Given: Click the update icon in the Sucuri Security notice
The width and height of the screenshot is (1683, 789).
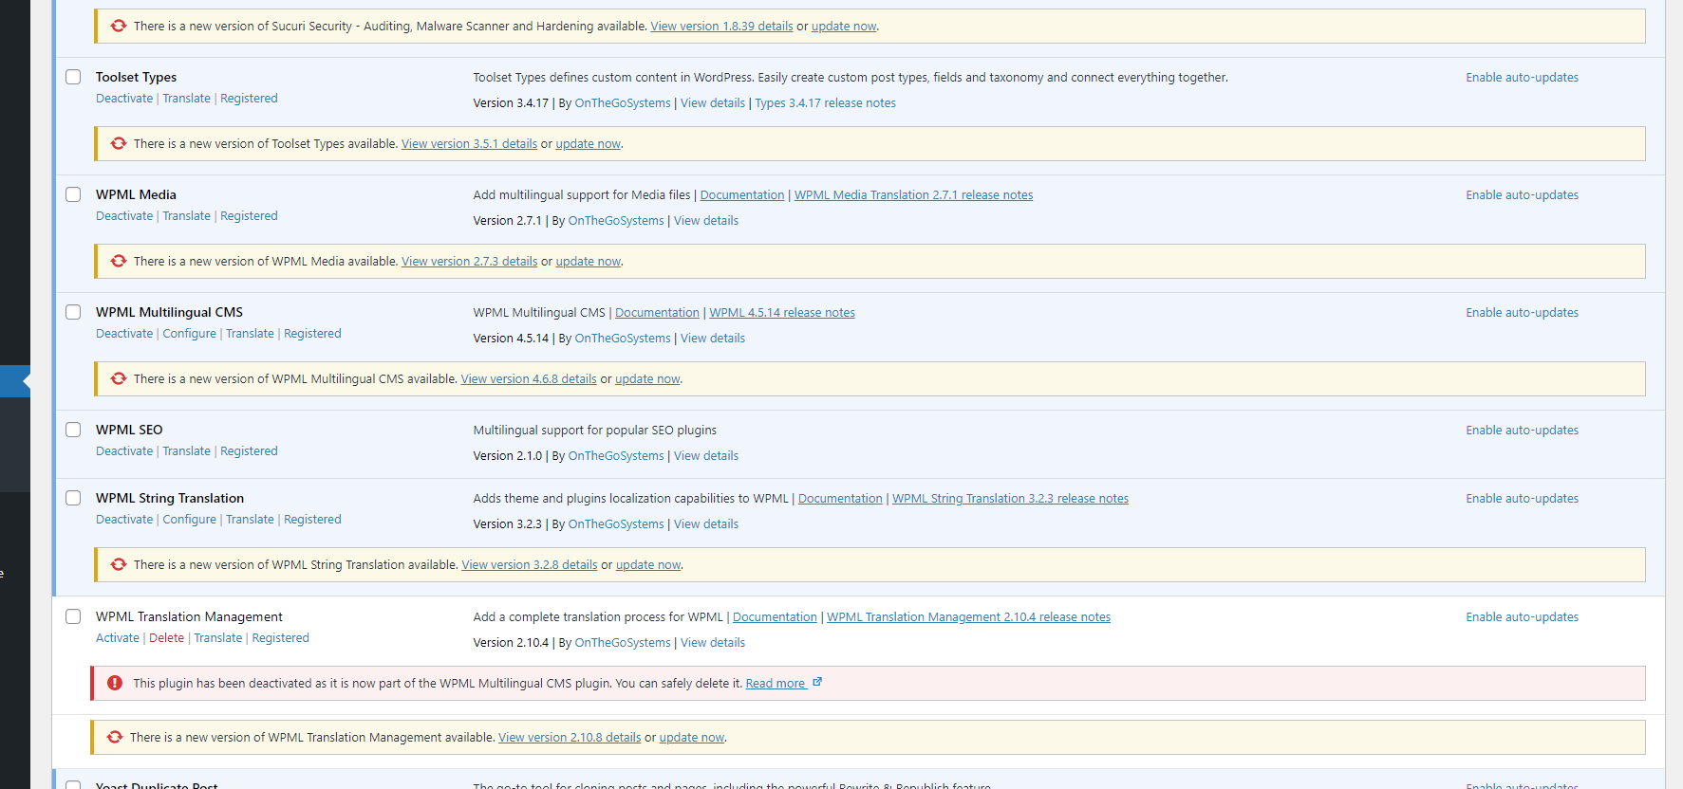Looking at the screenshot, I should click(x=119, y=26).
